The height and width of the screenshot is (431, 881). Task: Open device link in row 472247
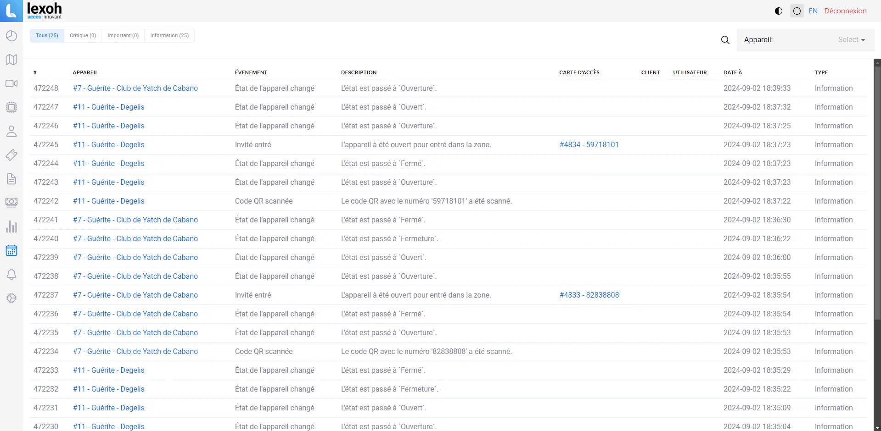(109, 107)
